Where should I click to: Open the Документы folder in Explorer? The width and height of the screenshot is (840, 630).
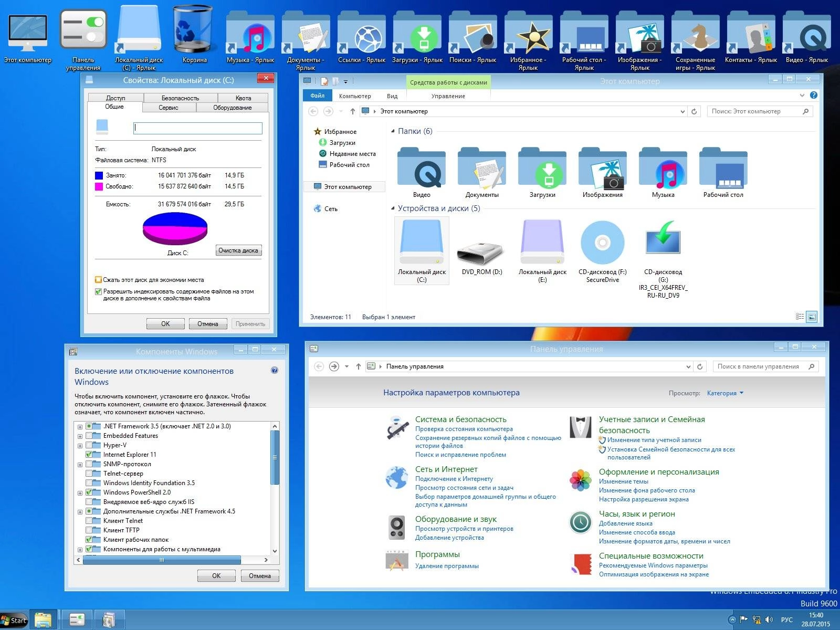point(482,172)
